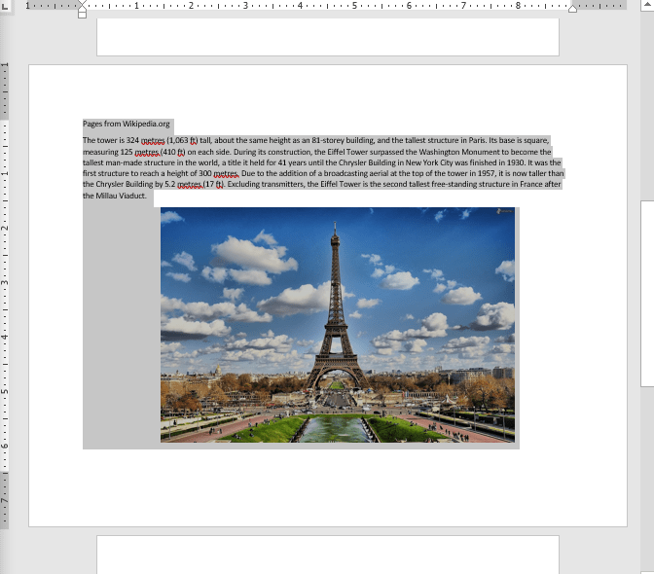The image size is (654, 574).
Task: Click the words 'Washington Monument' in the paragraph
Action: (x=459, y=152)
